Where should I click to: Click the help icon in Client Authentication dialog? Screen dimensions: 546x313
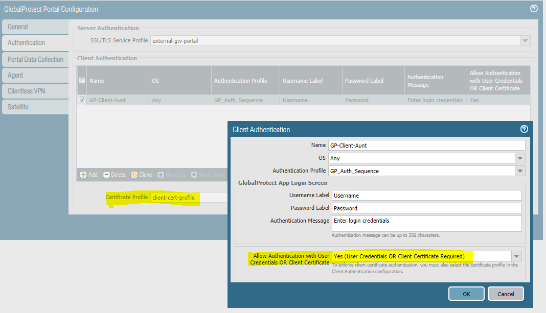click(x=524, y=129)
